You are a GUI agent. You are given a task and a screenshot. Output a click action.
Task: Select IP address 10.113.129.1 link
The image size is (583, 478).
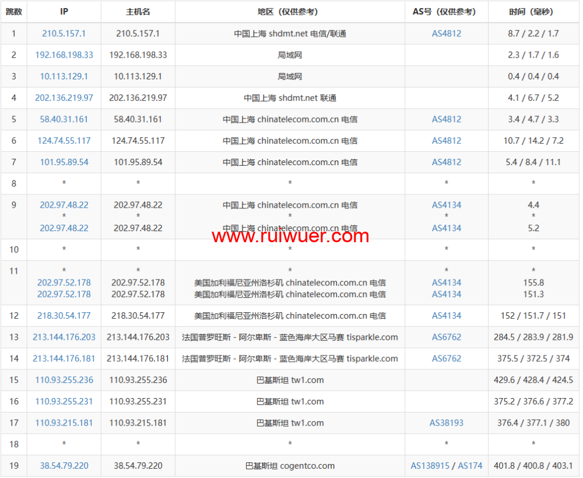click(x=64, y=76)
